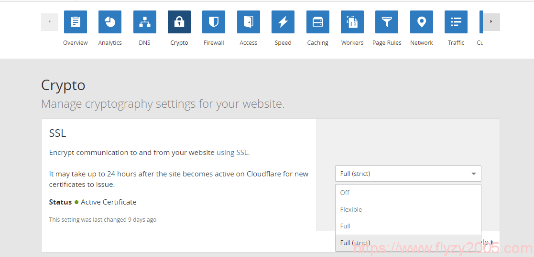534x257 pixels.
Task: Go to the Firewall tab label
Action: 214,43
